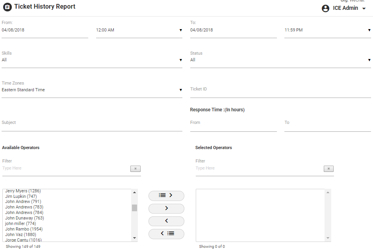Open the From time dropdown showing 12:00 AM

click(x=139, y=30)
